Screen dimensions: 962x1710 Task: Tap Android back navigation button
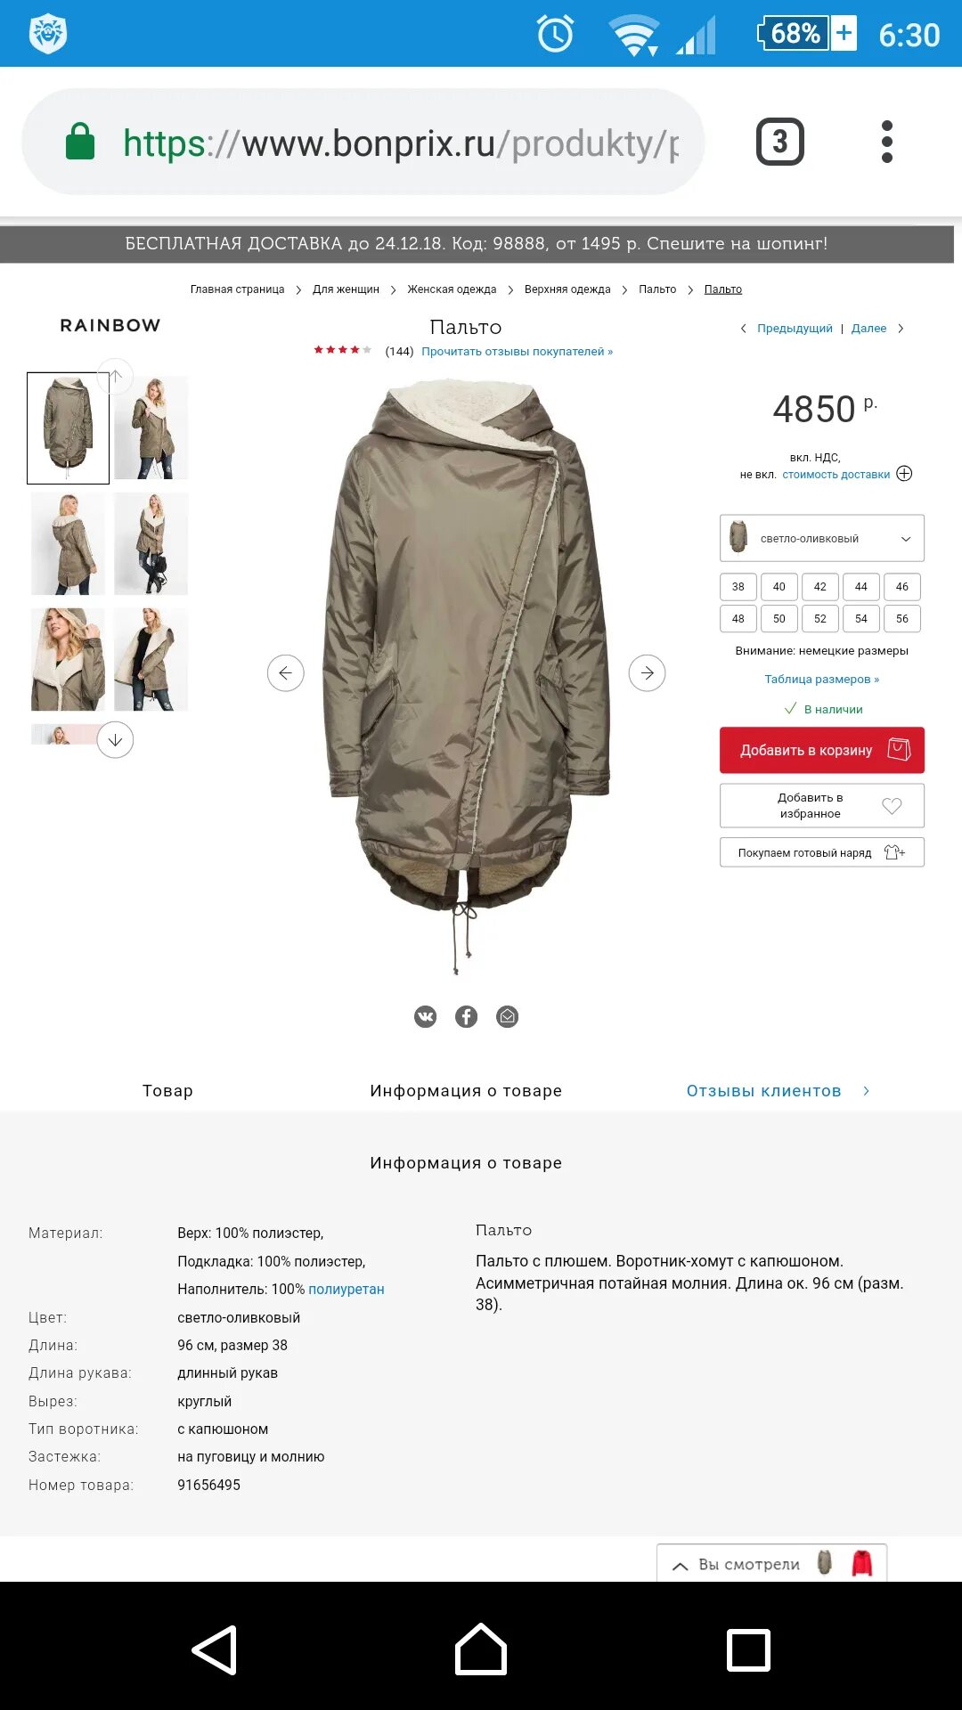tap(215, 1649)
